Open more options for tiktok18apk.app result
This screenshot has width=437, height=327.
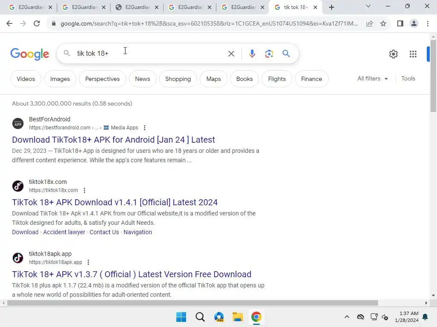click(x=88, y=262)
